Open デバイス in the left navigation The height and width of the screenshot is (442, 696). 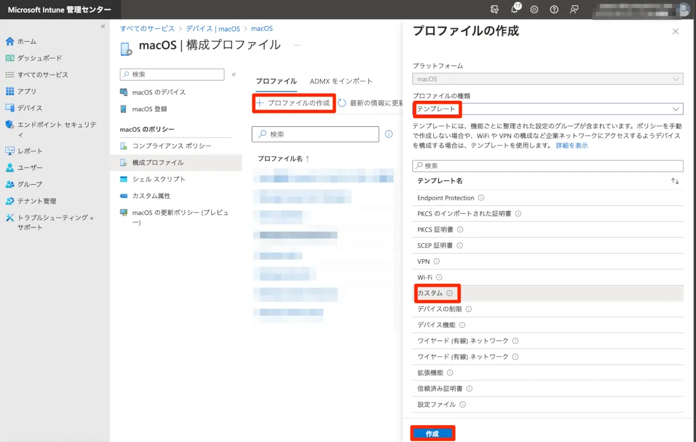pos(30,108)
